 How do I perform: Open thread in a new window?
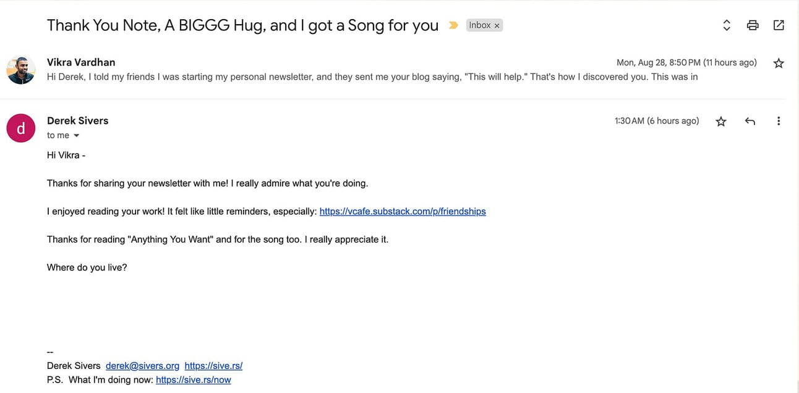coord(779,25)
